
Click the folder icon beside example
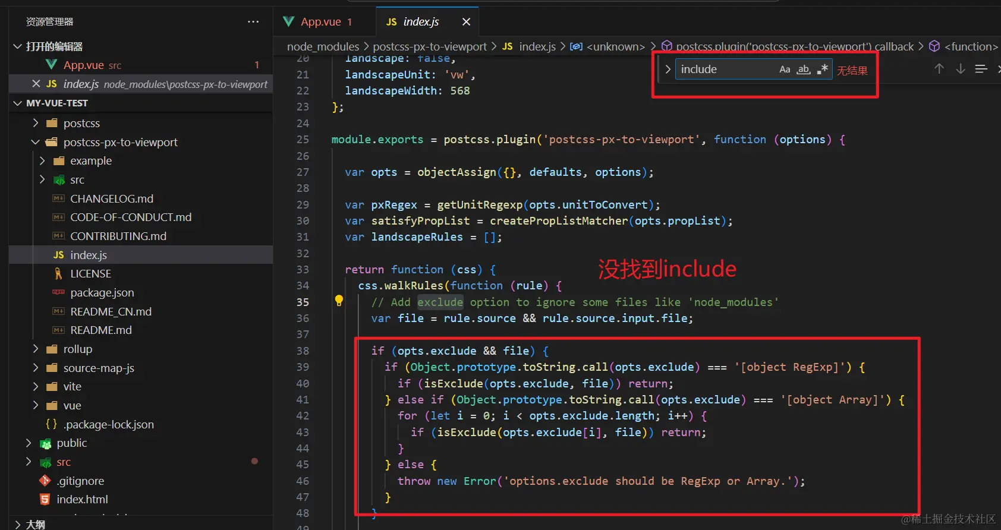coord(59,161)
